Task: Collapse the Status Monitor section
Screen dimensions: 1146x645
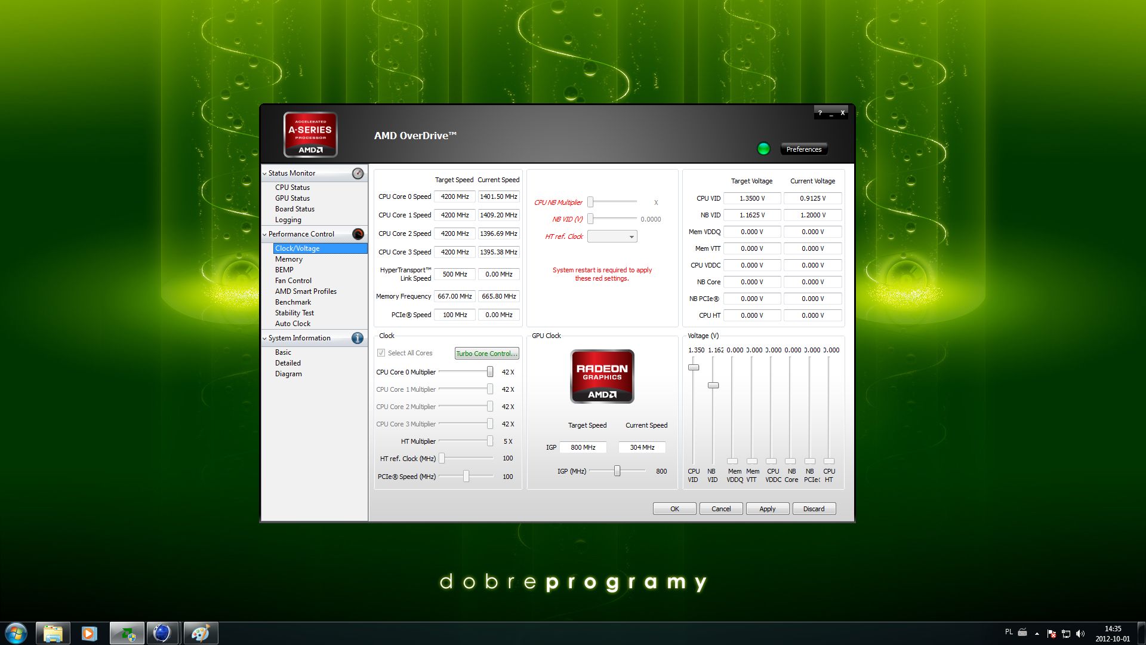Action: tap(264, 173)
